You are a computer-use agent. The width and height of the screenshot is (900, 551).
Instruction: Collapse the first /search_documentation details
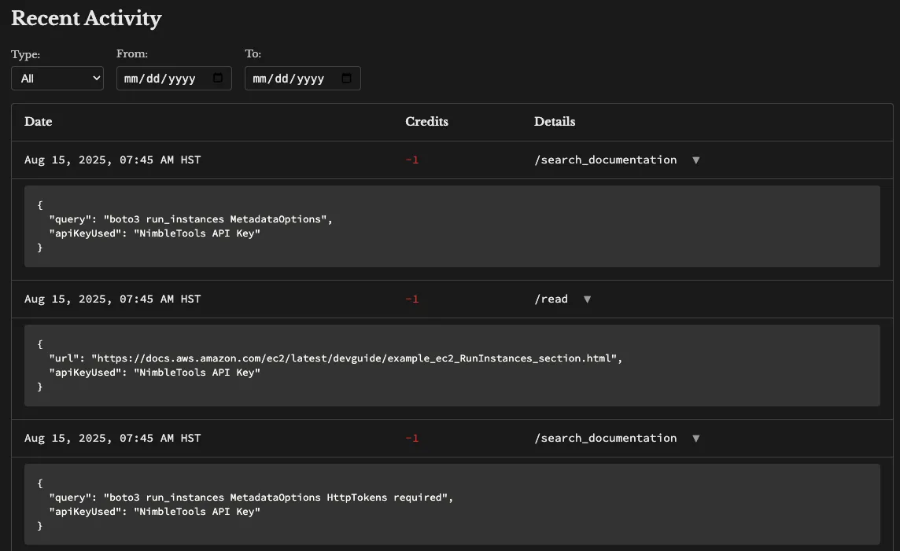695,160
